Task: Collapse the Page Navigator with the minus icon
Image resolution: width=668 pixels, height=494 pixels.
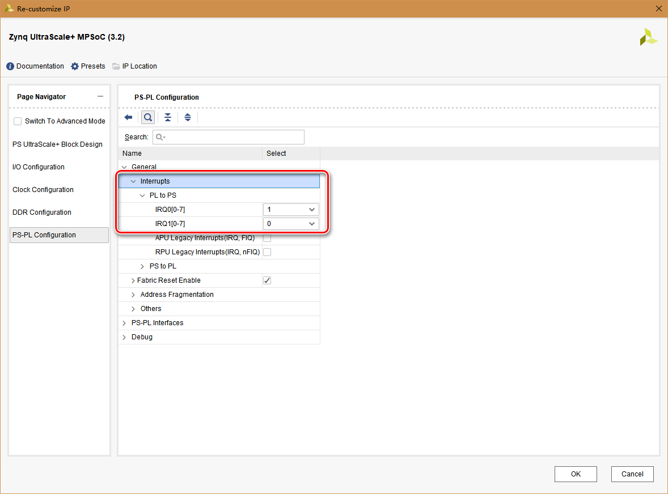Action: [x=100, y=96]
